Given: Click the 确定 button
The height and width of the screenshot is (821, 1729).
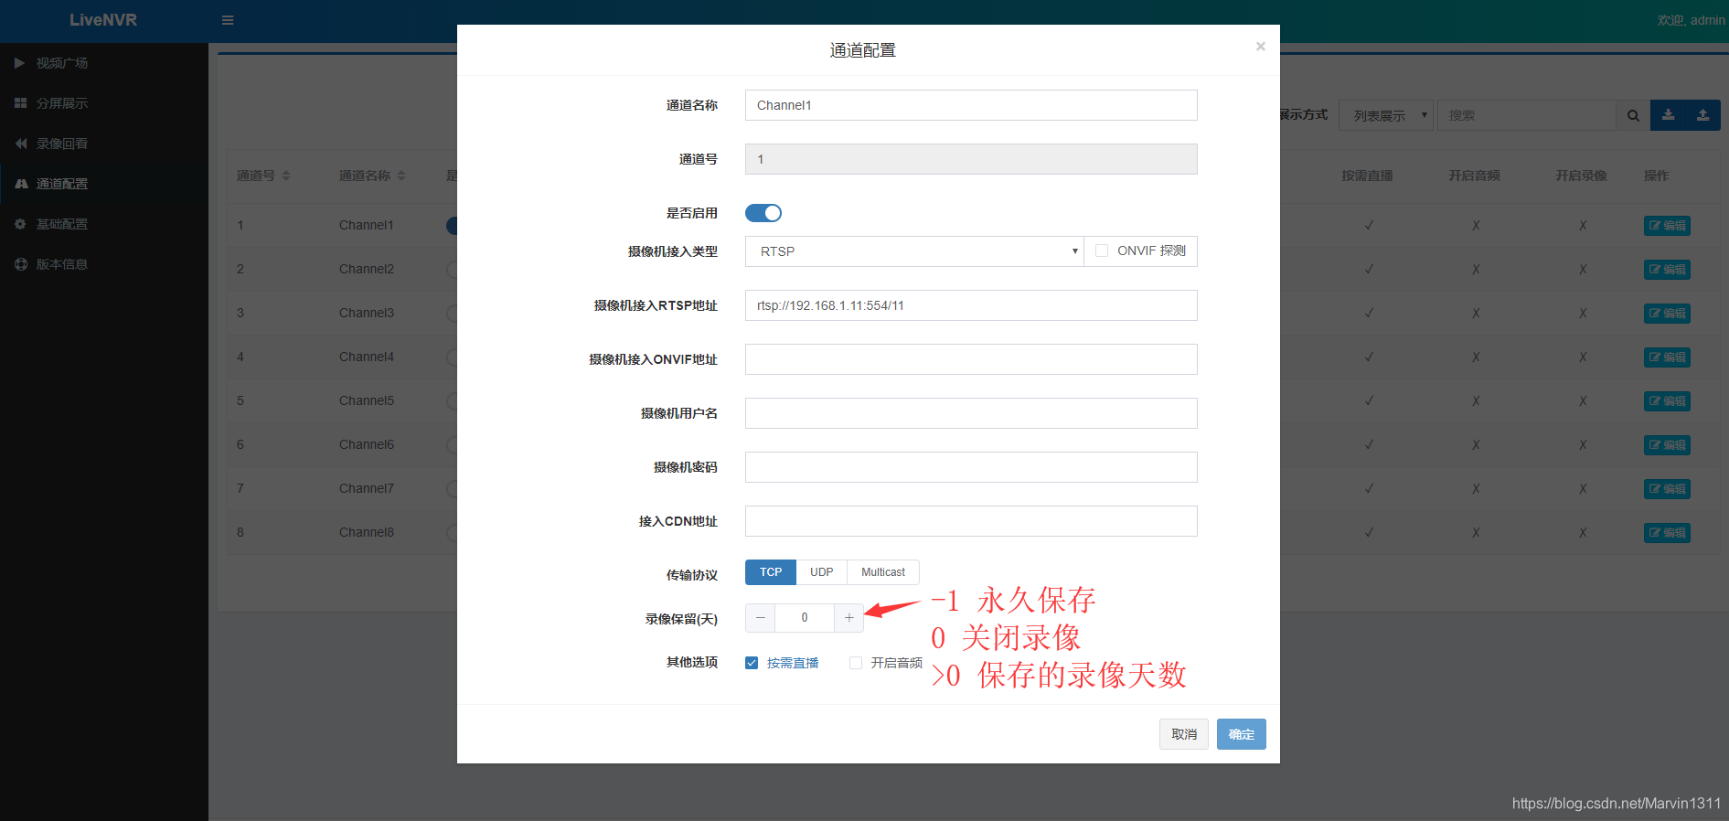Looking at the screenshot, I should tap(1242, 734).
